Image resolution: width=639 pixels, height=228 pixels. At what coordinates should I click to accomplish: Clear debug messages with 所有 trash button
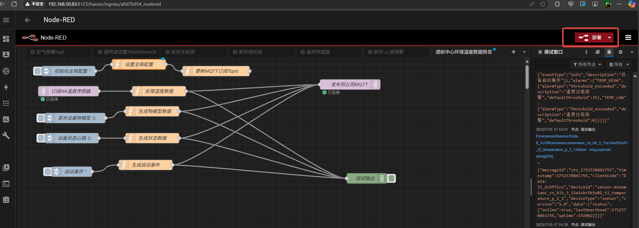[619, 64]
